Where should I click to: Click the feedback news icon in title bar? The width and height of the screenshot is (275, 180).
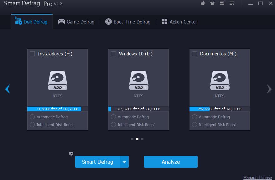coord(222,3)
